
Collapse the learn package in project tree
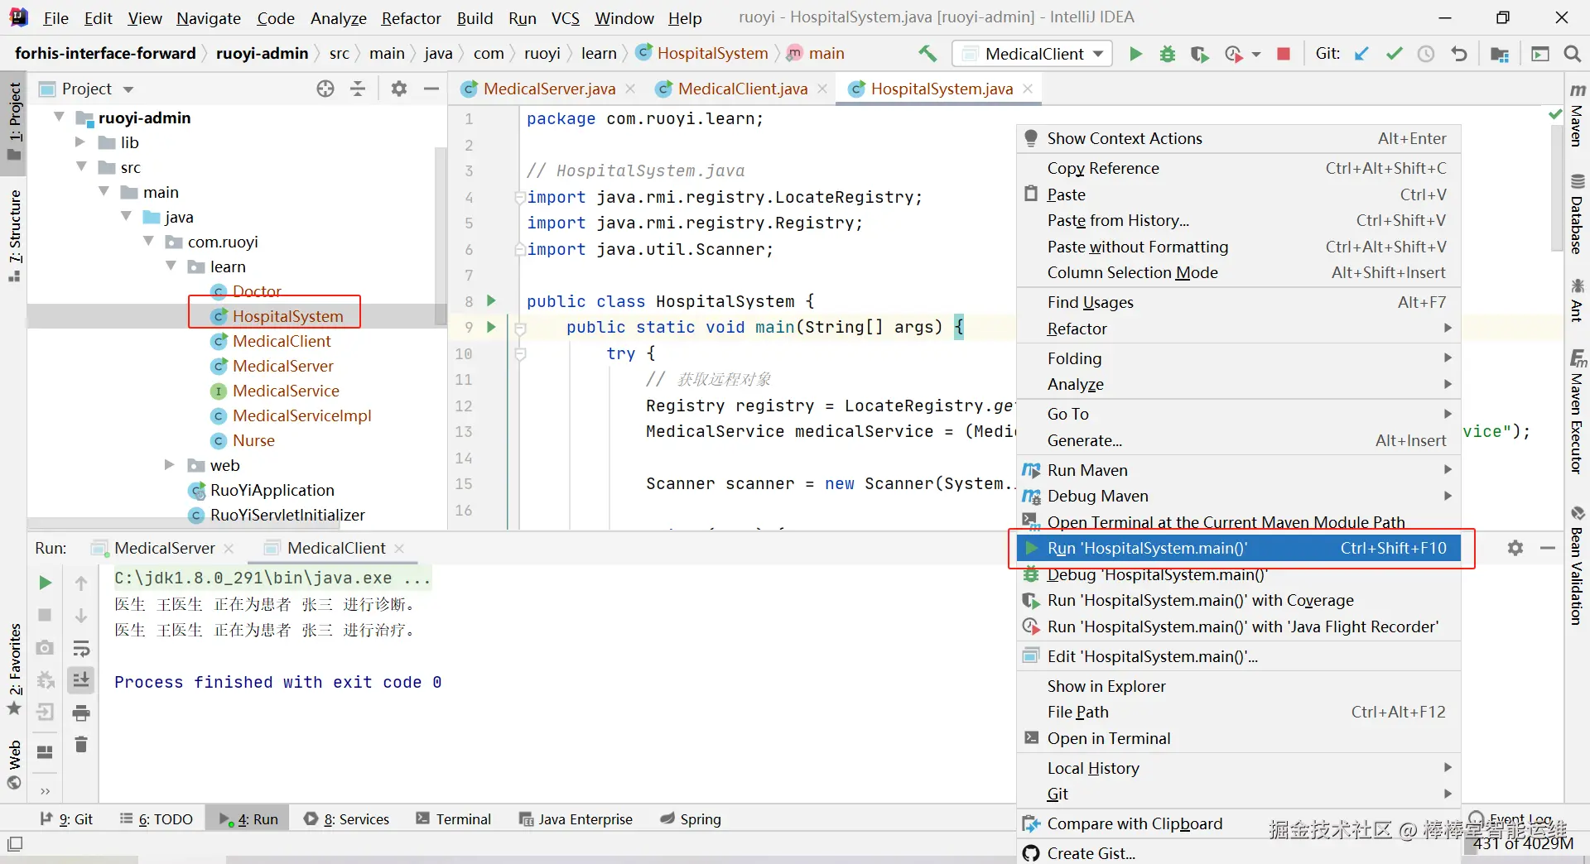tap(171, 266)
